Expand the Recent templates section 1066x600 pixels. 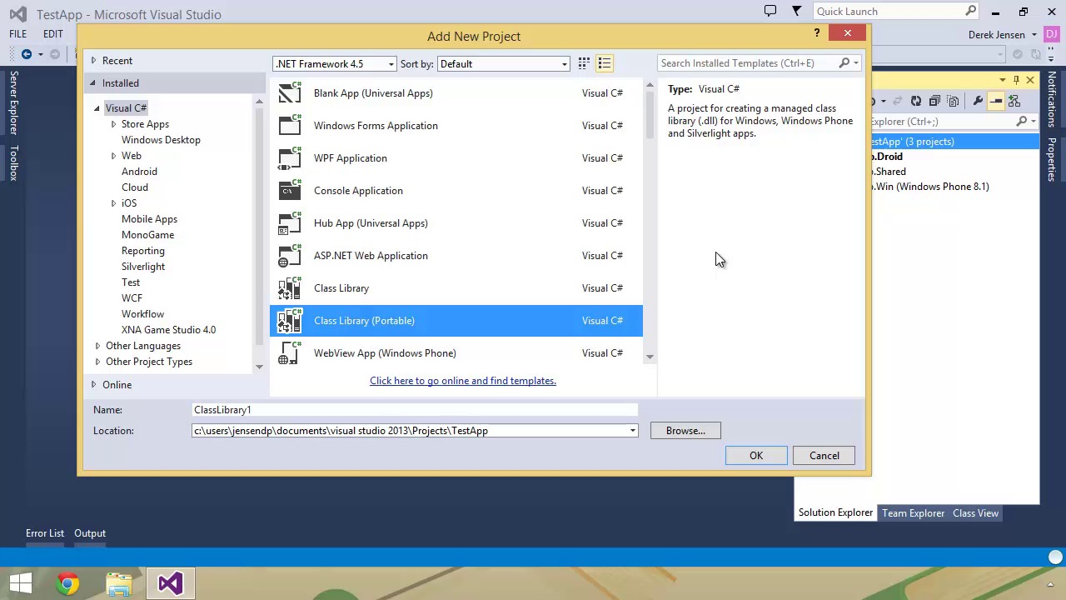(x=93, y=60)
